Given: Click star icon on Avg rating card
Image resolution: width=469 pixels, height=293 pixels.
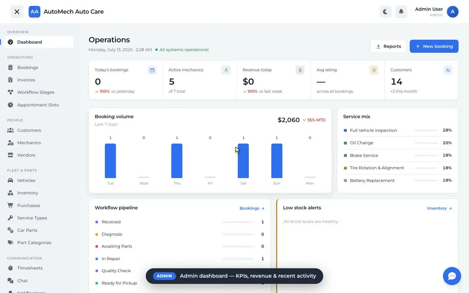Looking at the screenshot, I should [x=374, y=70].
